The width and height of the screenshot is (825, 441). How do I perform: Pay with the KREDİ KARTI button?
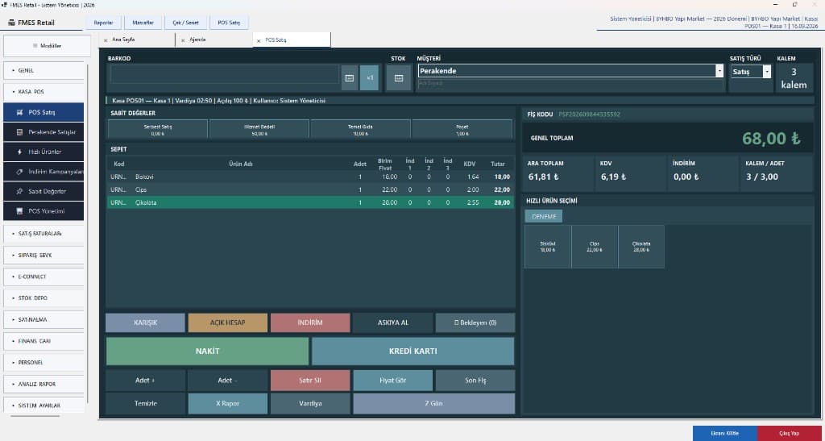pos(413,351)
